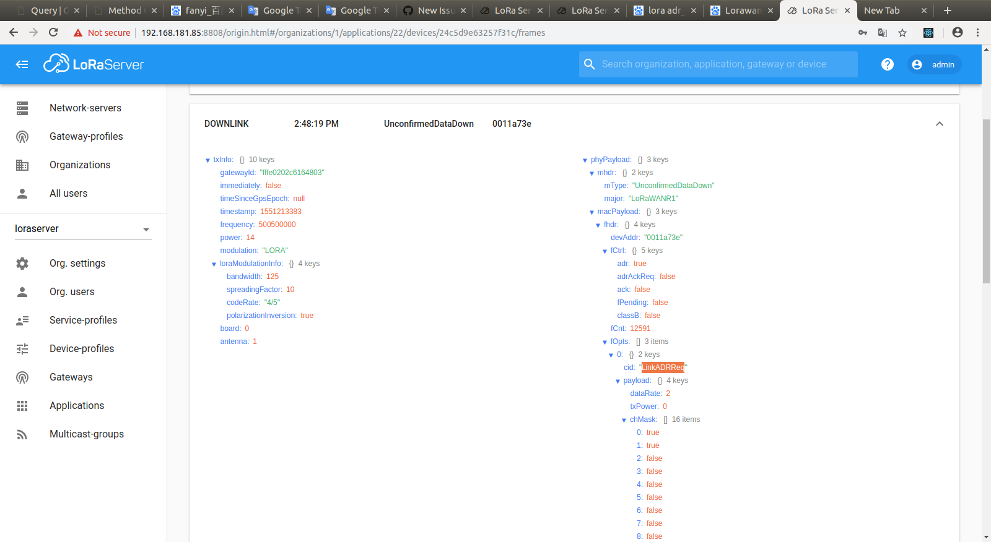Open a new browser tab with plus

[947, 11]
